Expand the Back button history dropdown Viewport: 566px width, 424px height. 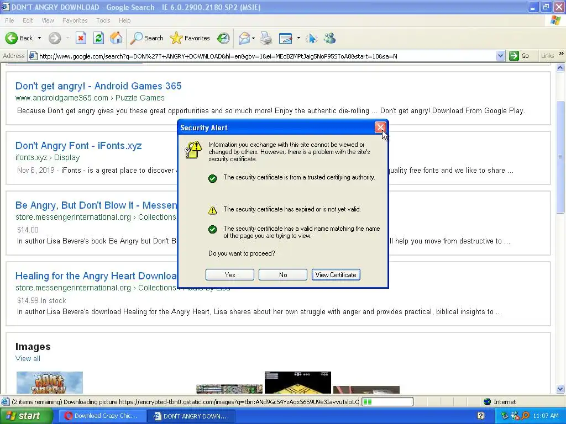click(x=39, y=38)
